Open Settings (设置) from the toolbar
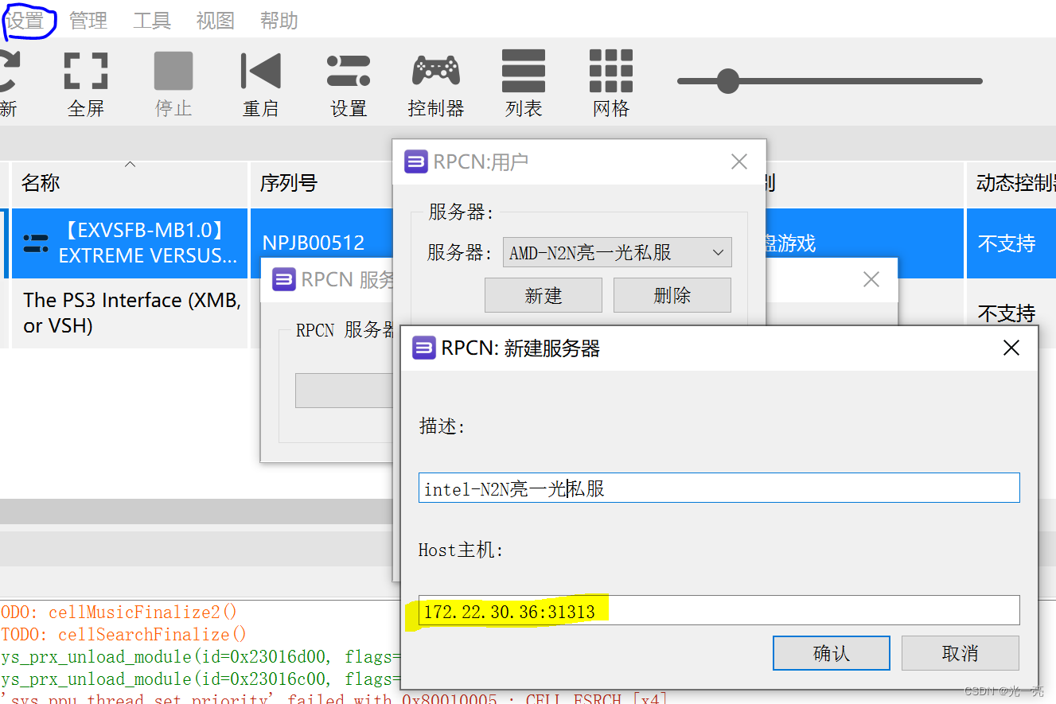Viewport: 1056px width, 704px height. (349, 83)
